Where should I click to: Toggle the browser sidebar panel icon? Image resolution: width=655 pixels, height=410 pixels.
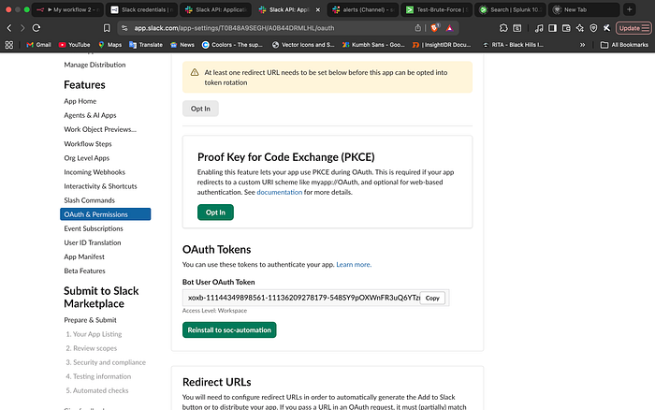click(552, 28)
